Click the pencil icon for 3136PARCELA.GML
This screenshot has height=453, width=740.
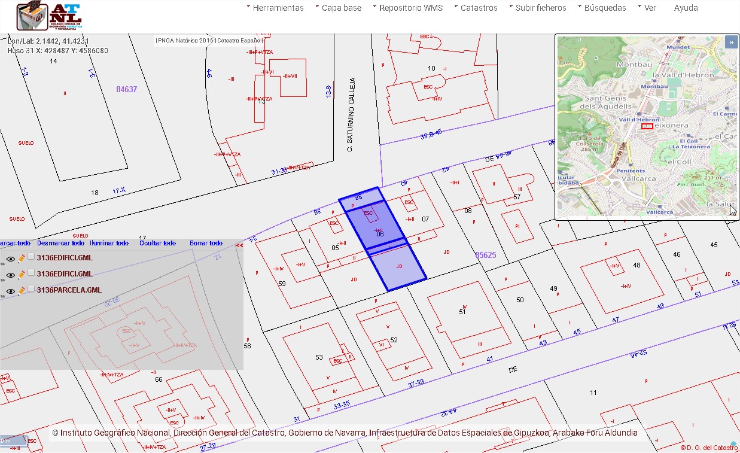click(22, 290)
